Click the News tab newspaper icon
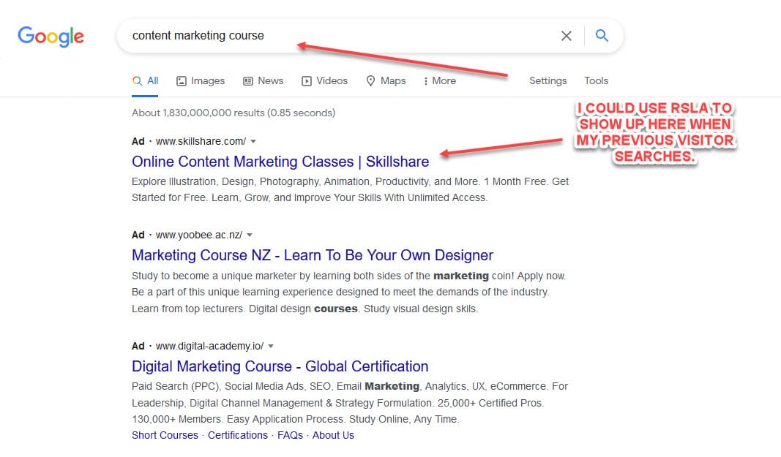 [247, 81]
